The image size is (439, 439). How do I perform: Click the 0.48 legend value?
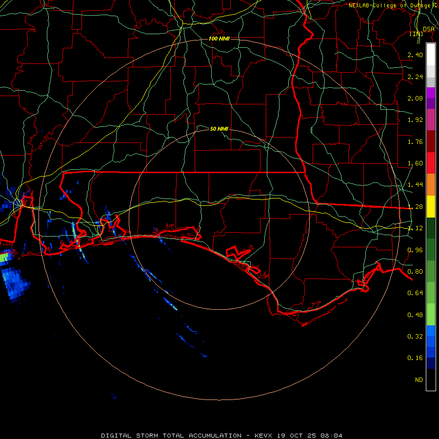(415, 315)
